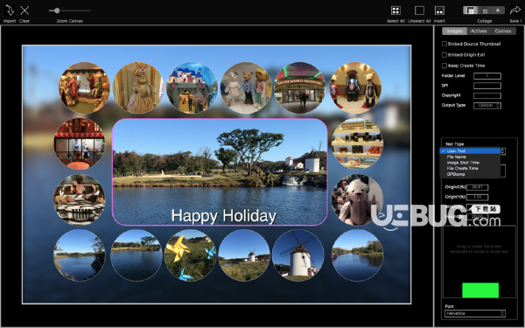Select the bottom-left lake circular thumbnail

point(80,255)
